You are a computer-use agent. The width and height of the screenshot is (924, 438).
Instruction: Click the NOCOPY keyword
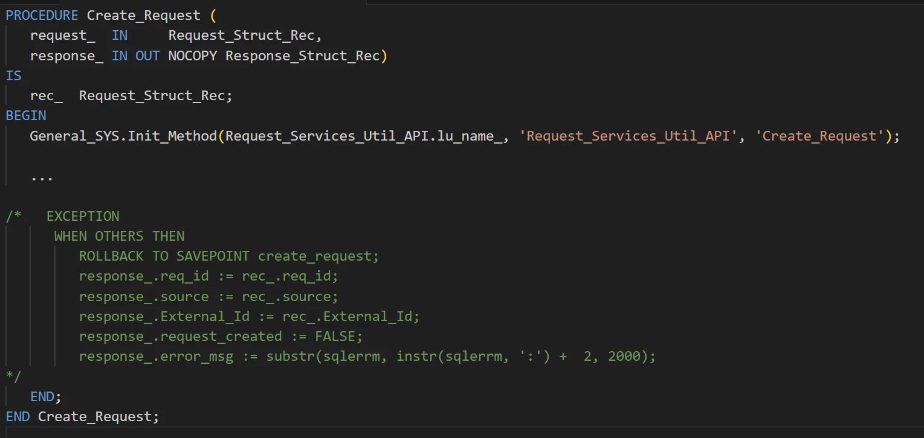(193, 56)
